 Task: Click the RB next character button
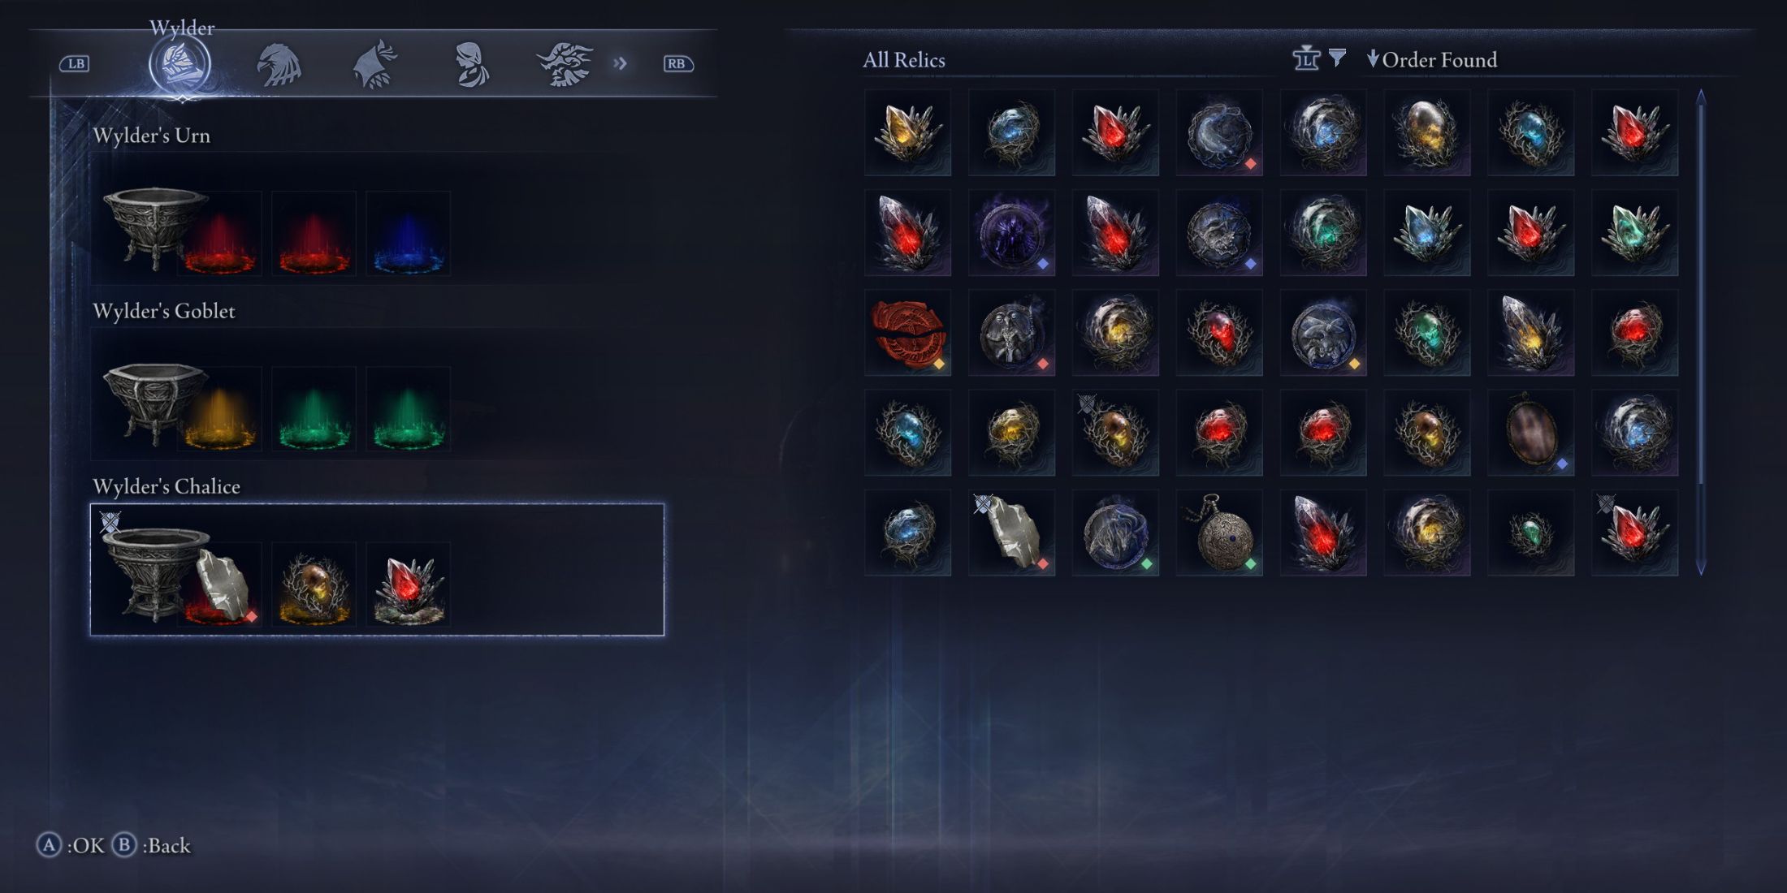(678, 63)
